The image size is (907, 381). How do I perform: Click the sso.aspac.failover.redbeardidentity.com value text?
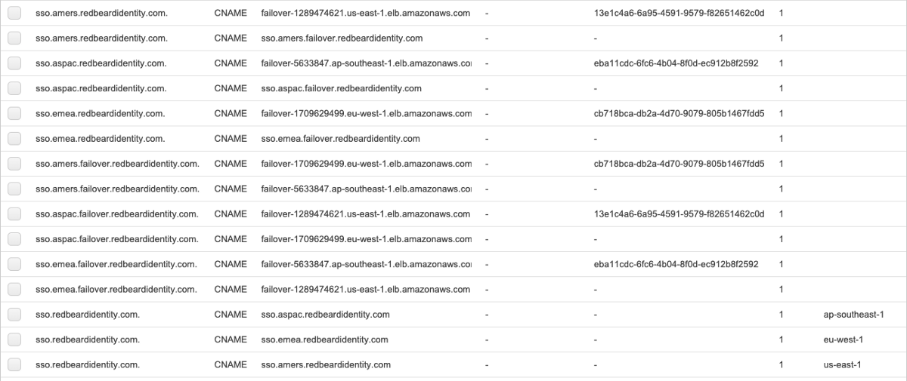click(341, 88)
